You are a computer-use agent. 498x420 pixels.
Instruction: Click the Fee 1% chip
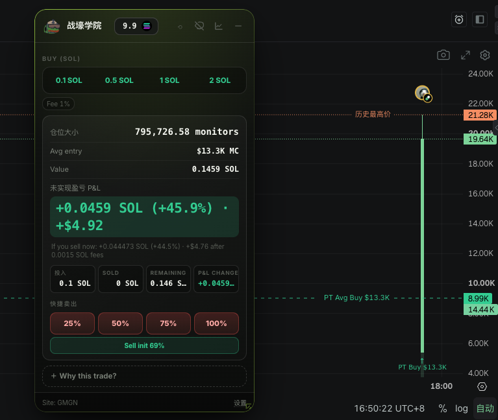click(58, 104)
